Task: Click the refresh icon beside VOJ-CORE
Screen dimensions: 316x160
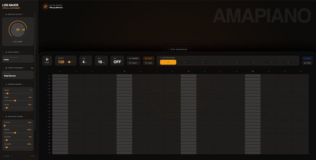Action: point(12,156)
